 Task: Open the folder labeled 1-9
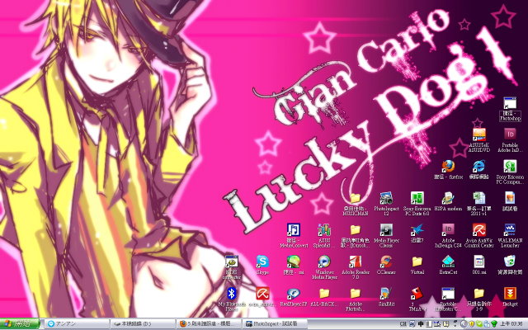(478, 294)
